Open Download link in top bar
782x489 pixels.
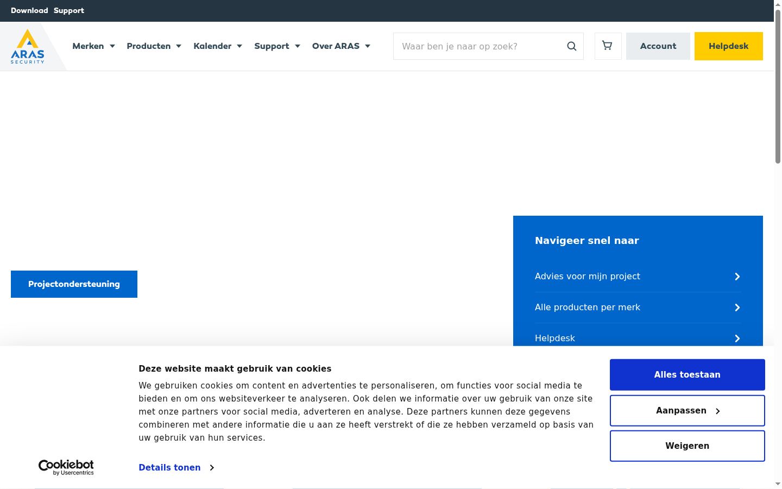pos(29,10)
